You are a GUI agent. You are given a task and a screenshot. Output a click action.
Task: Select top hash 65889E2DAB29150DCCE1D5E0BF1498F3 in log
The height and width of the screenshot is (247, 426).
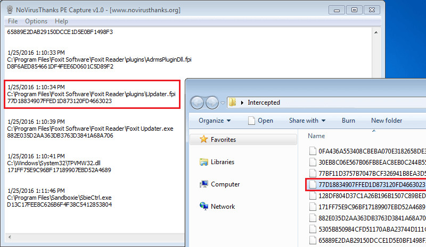[x=60, y=32]
